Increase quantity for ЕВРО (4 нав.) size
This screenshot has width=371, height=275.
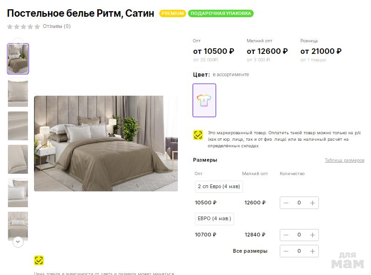pyautogui.click(x=312, y=235)
